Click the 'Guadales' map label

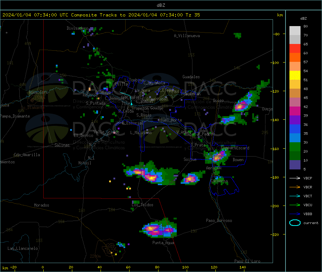[x=191, y=77]
